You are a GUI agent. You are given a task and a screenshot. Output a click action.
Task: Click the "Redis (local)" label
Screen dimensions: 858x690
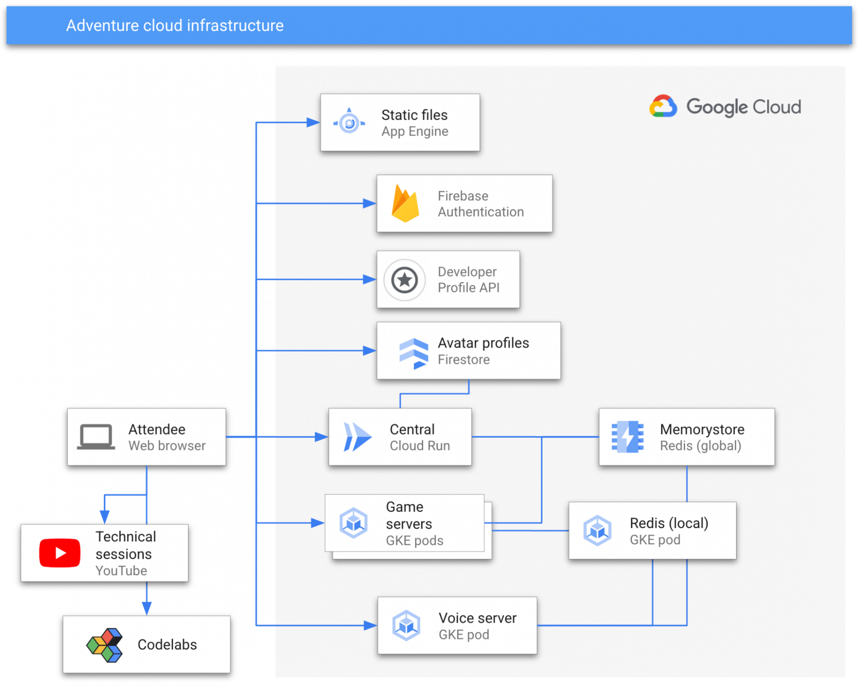point(669,523)
